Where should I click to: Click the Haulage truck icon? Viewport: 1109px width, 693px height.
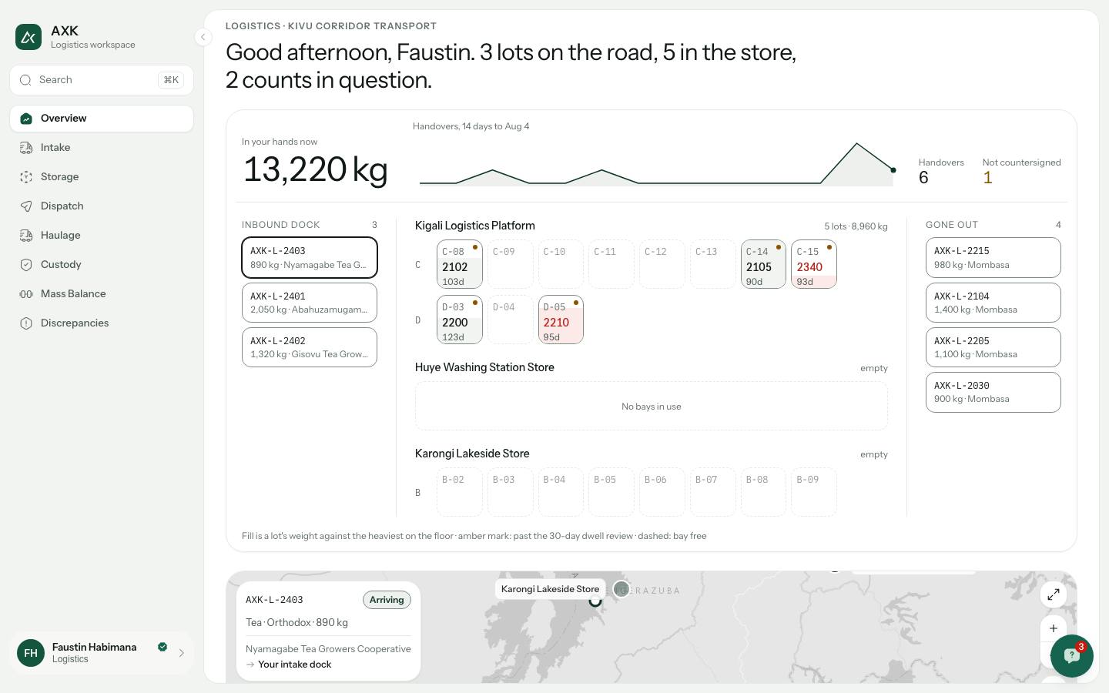[26, 236]
